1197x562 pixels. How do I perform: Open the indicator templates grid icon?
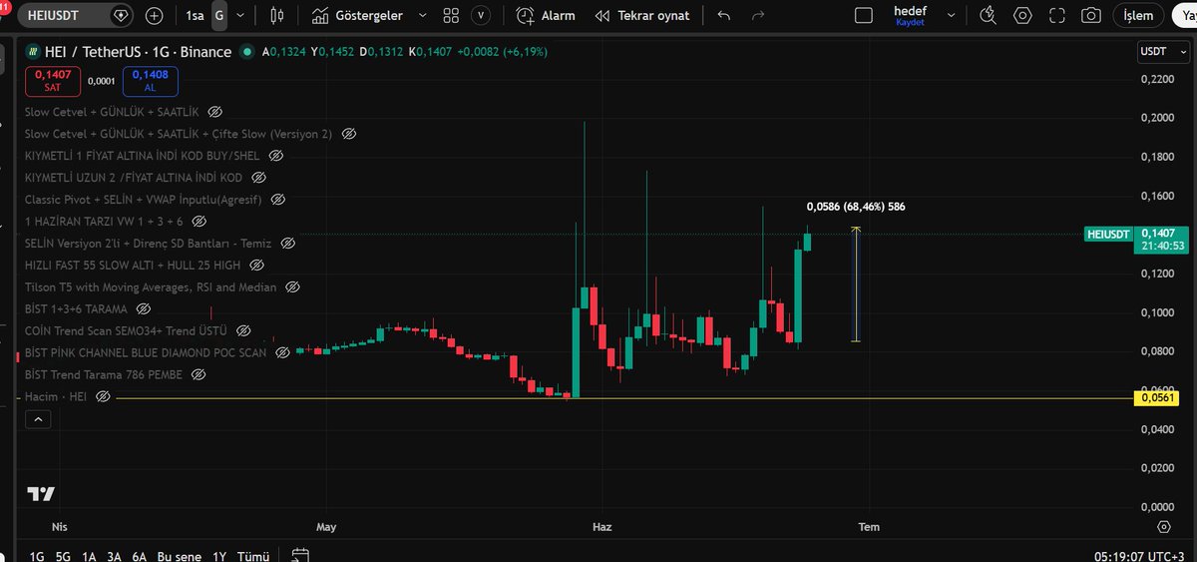point(451,16)
